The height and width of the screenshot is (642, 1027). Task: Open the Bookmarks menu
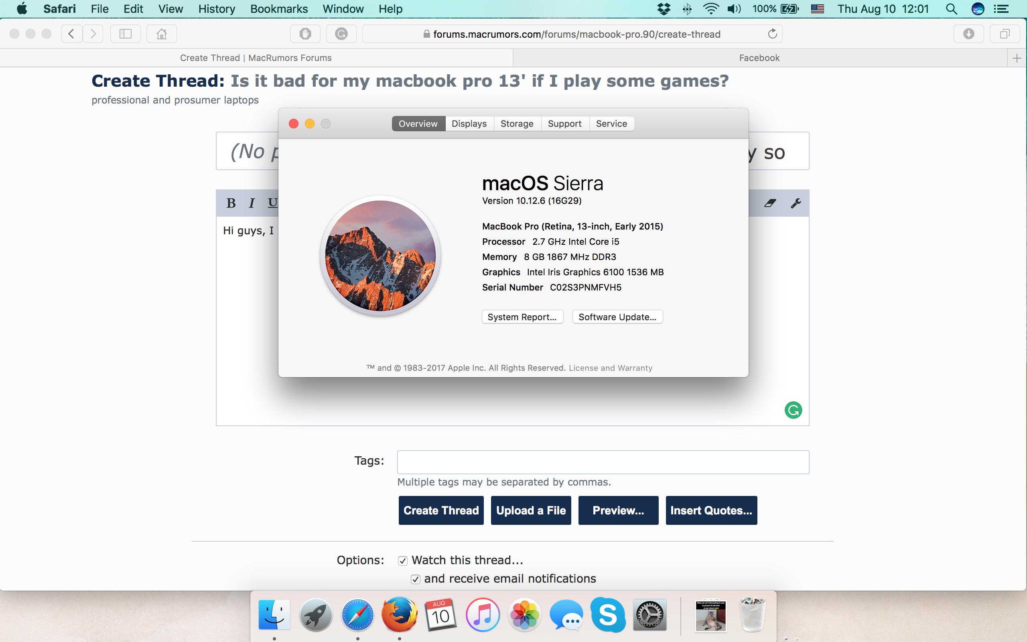click(279, 9)
